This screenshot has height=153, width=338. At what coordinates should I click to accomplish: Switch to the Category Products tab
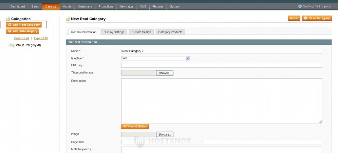pos(170,32)
